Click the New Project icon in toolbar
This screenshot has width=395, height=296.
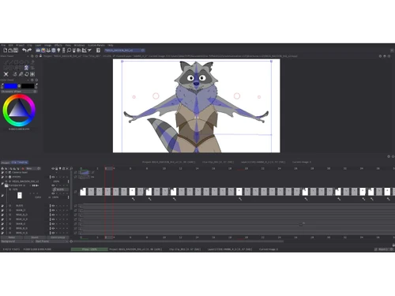[x=6, y=50]
